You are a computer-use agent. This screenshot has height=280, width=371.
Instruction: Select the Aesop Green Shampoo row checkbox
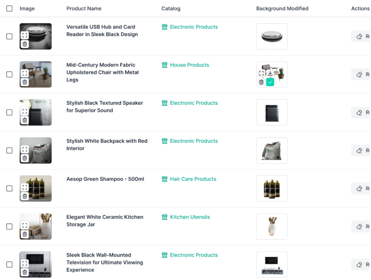[10, 188]
